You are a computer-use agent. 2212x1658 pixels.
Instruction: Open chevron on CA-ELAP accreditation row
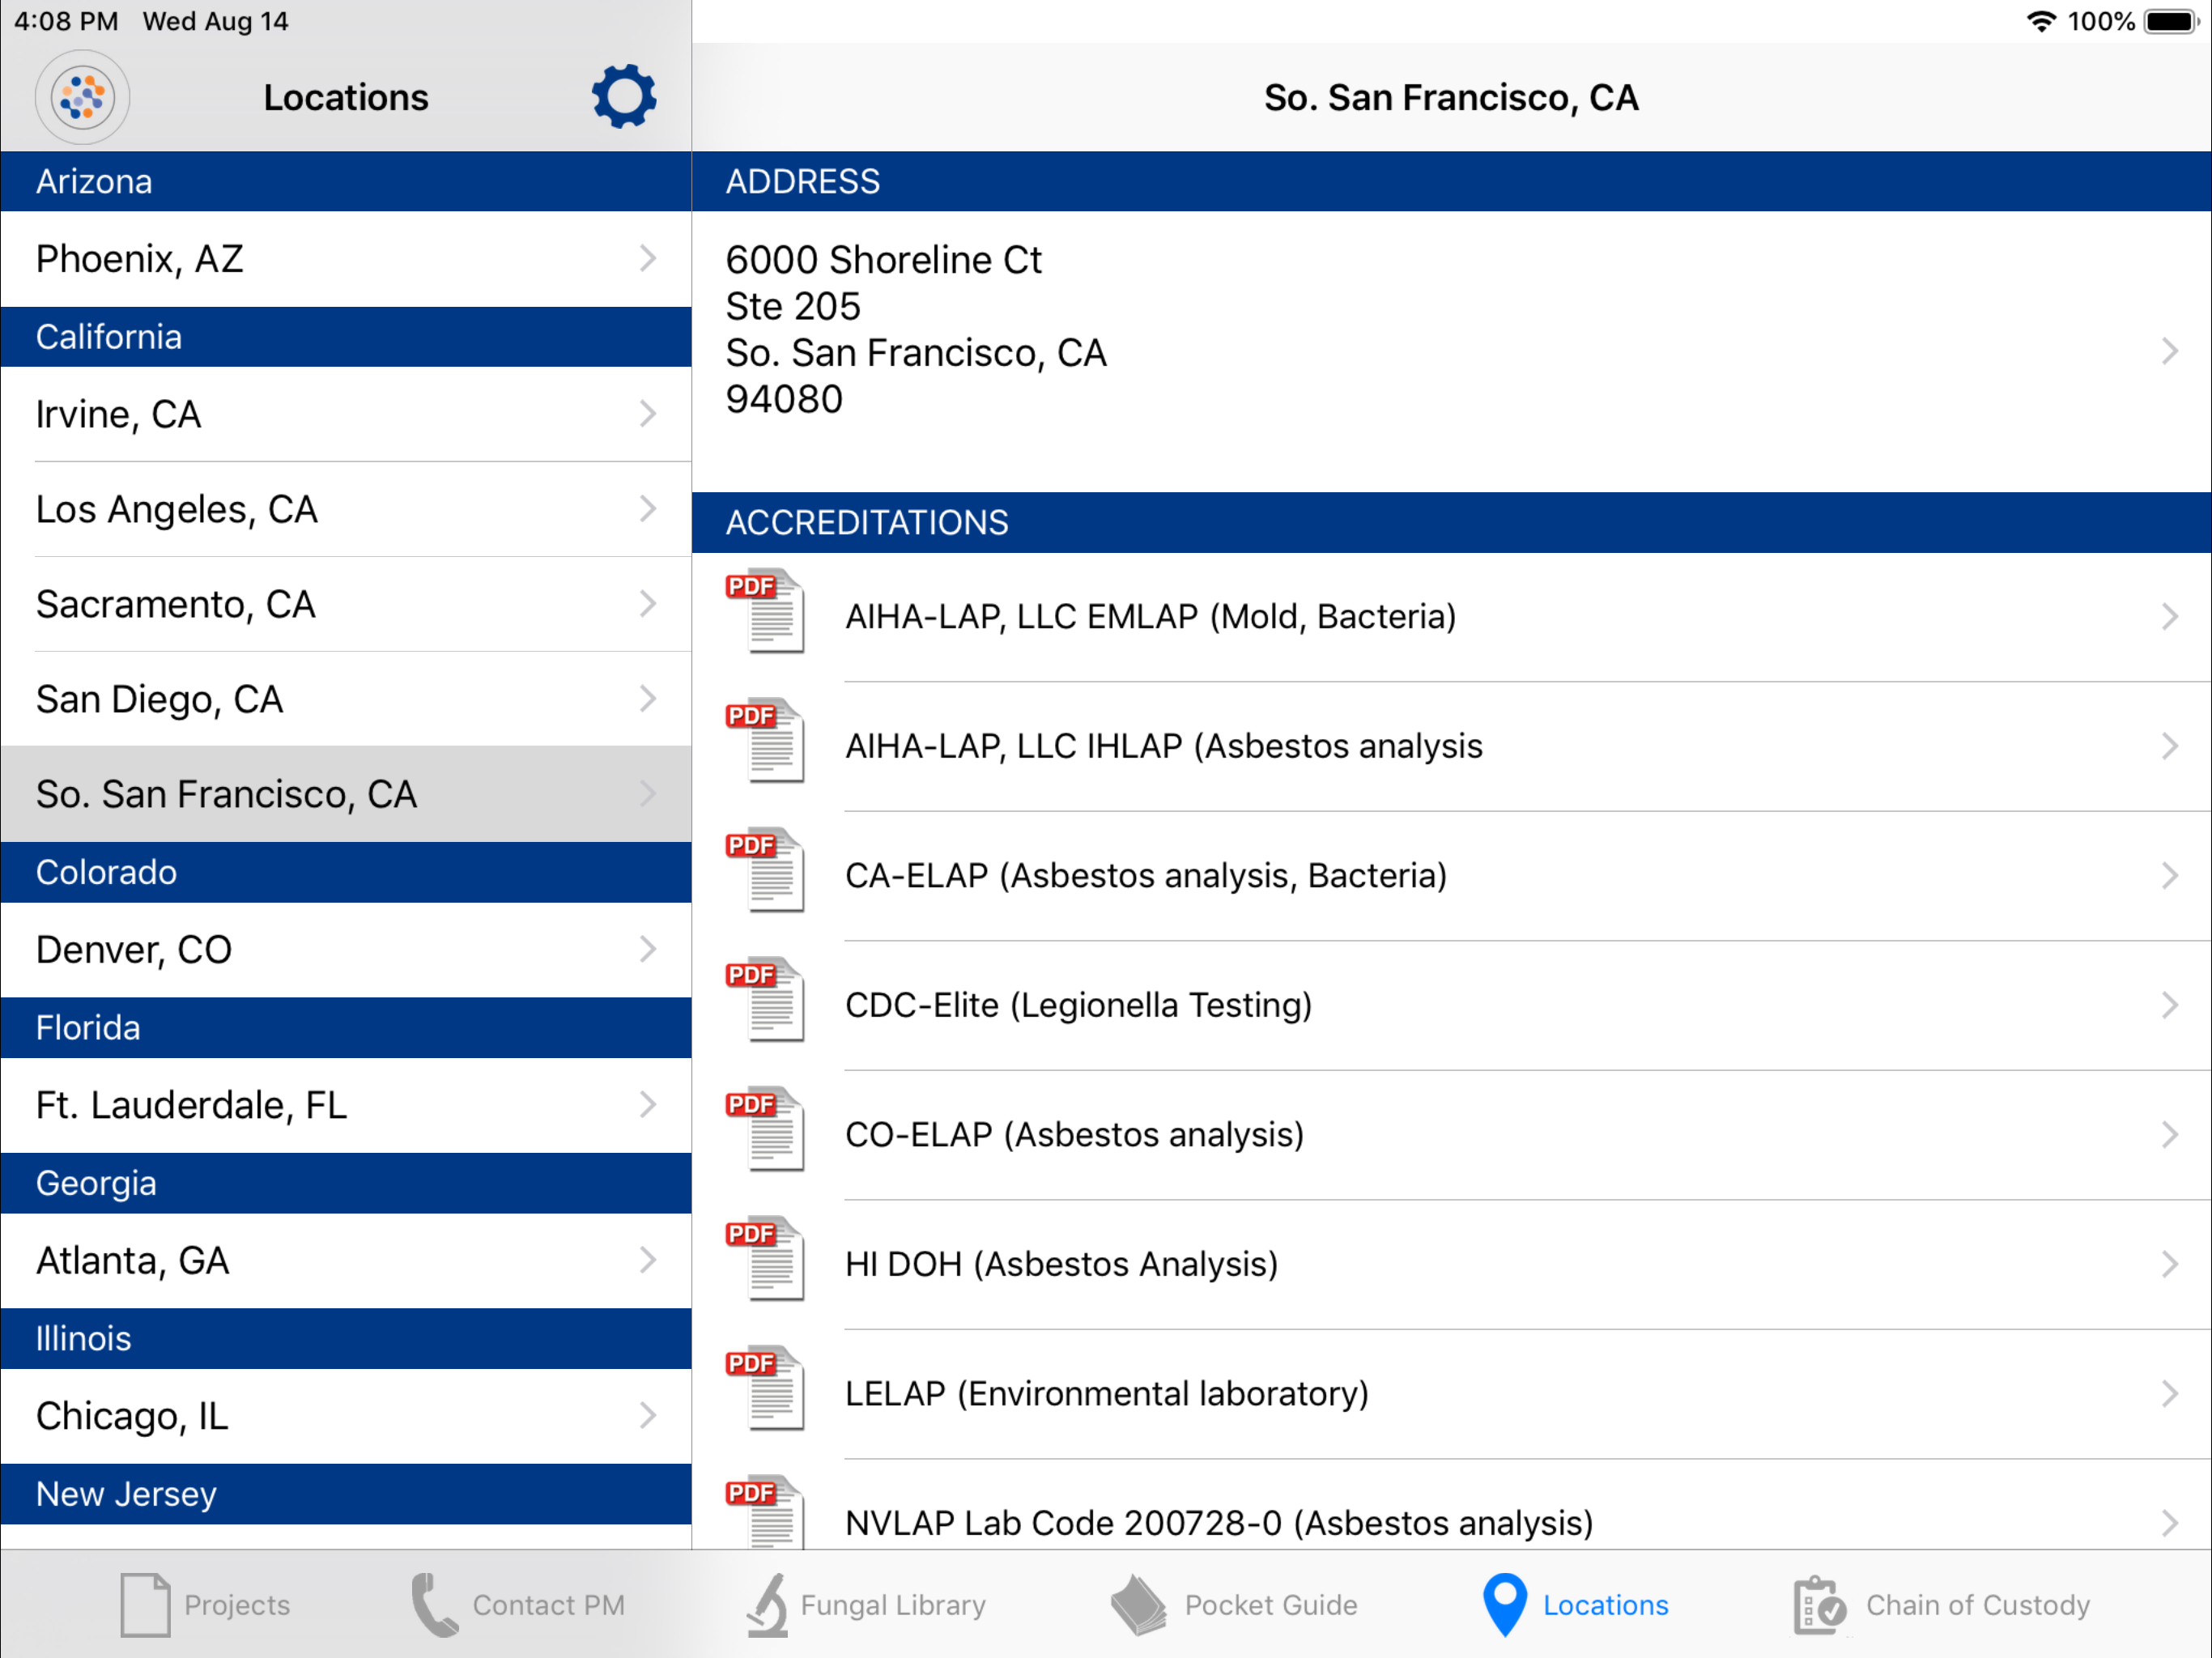pyautogui.click(x=2169, y=875)
